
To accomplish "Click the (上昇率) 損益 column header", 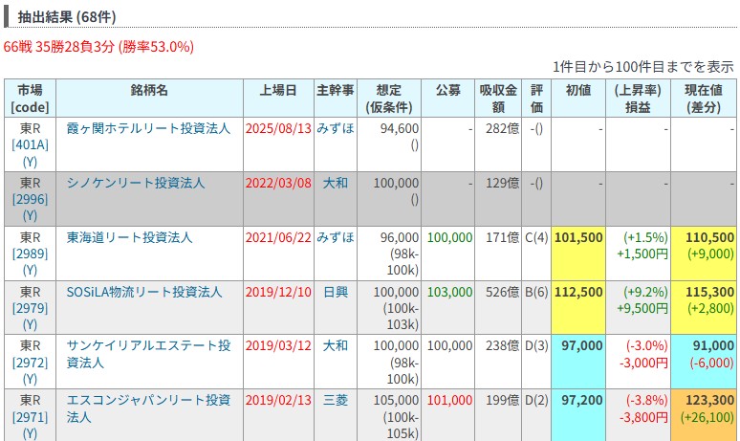I will click(638, 99).
